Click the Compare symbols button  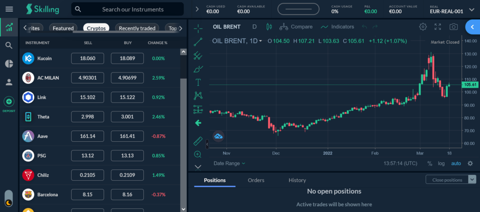click(x=296, y=27)
